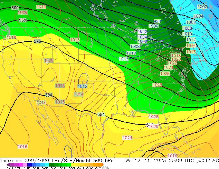Click the red 1014 label below the blue 1012 low
This screenshot has height=169, width=219.
click(79, 95)
